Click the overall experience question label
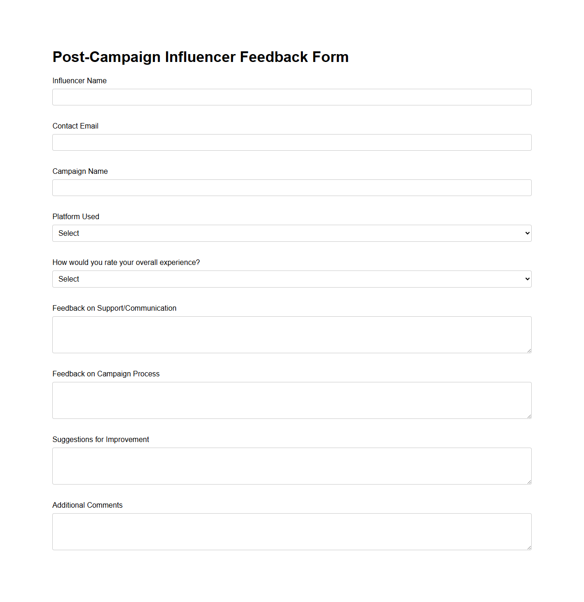This screenshot has height=602, width=584. (x=126, y=262)
